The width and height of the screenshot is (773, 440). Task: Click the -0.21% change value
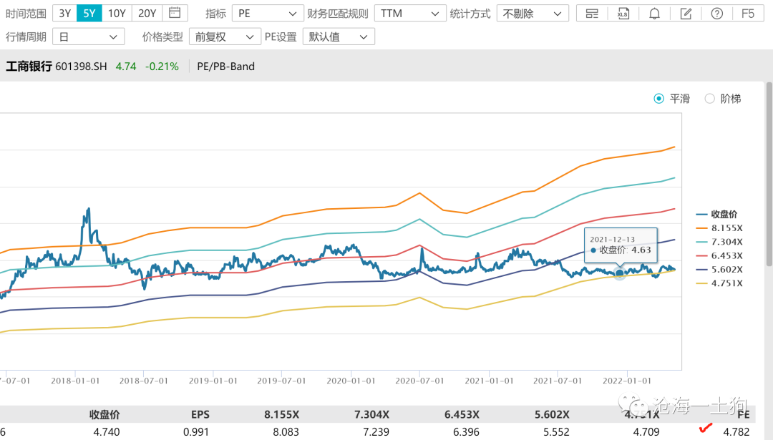[x=162, y=67]
